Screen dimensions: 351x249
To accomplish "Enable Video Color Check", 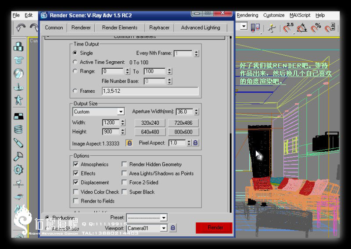I will 76,192.
